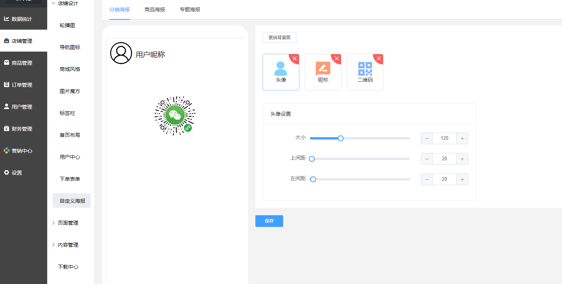Click the user avatar placeholder in poster preview
This screenshot has width=562, height=284.
(121, 53)
